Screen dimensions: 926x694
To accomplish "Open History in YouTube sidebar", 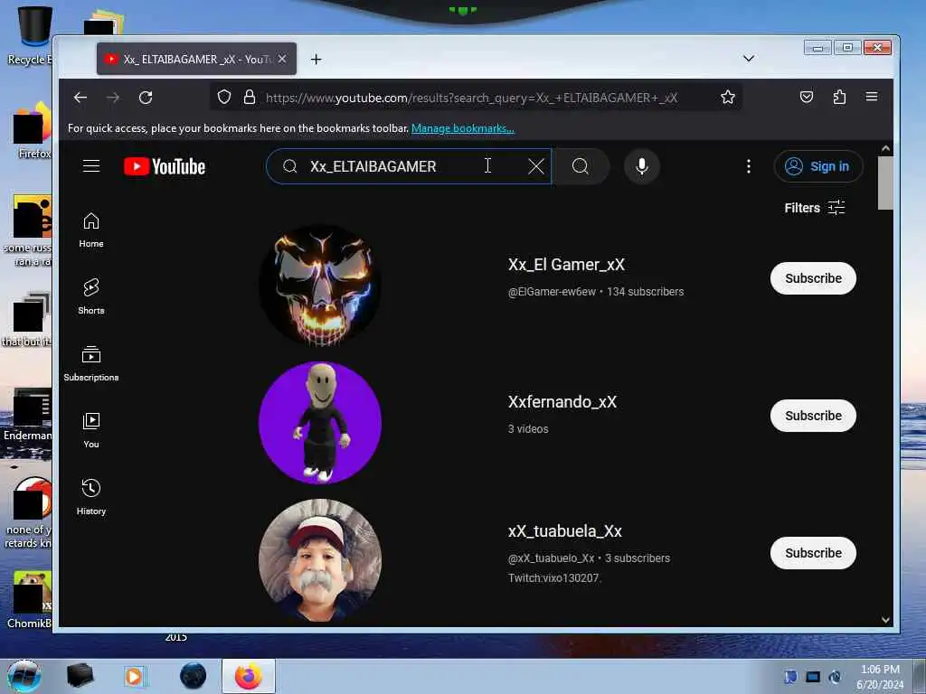I will pos(91,497).
